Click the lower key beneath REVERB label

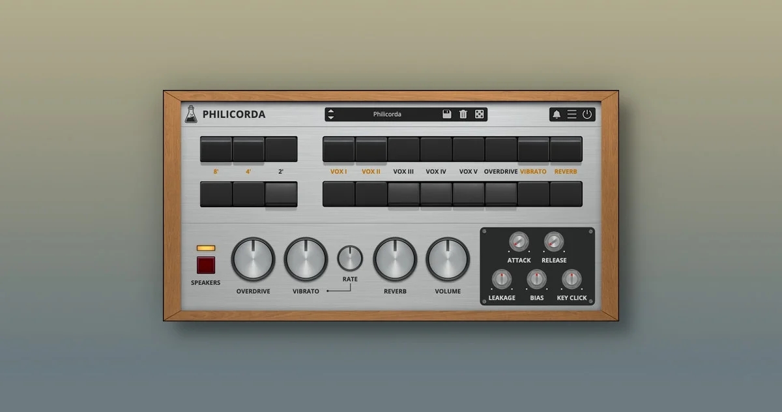coord(566,194)
